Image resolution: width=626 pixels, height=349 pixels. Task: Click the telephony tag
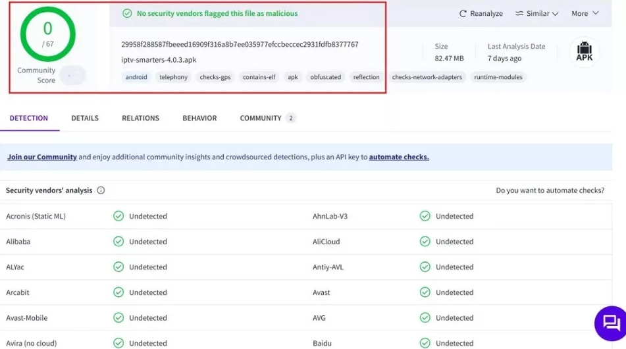[173, 77]
